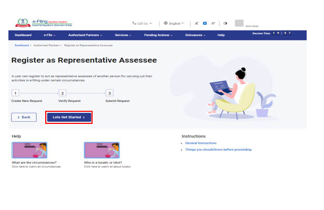Viewport: 324px width, 210px height.
Task: Open Things you should know before proceeding
Action: pyautogui.click(x=218, y=150)
